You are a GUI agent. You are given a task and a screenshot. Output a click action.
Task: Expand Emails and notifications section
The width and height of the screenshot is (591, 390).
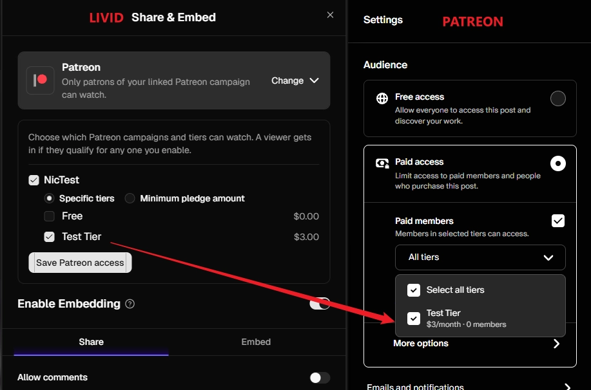coord(469,387)
